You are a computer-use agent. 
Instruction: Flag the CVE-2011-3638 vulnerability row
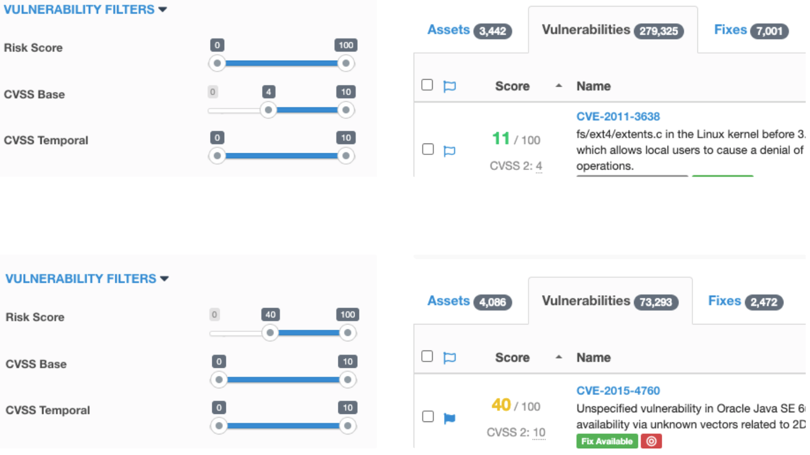point(449,151)
